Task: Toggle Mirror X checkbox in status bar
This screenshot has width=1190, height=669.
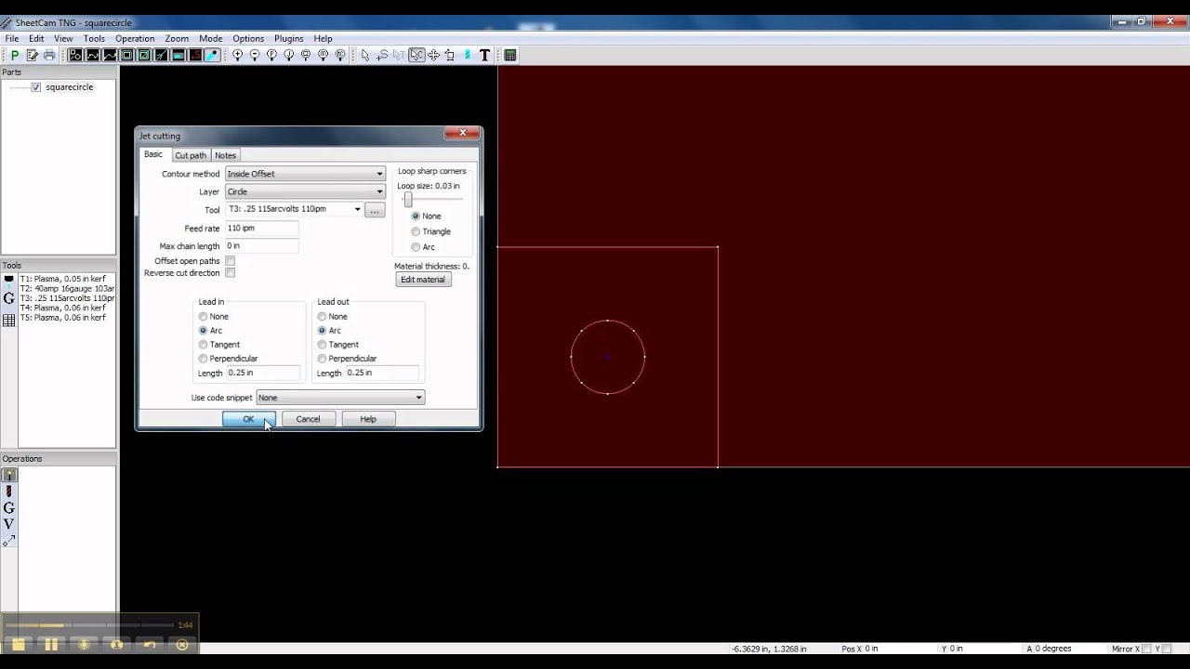Action: (1146, 649)
